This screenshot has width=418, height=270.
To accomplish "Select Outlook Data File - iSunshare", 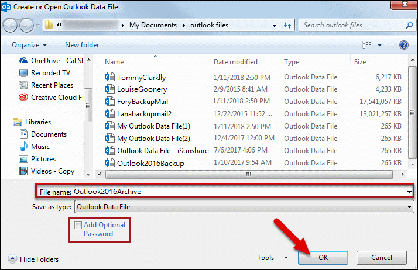I will tap(163, 151).
